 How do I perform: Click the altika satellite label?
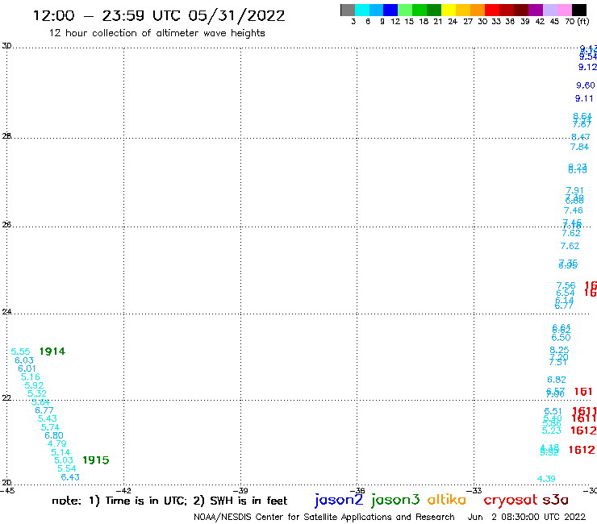[x=447, y=499]
